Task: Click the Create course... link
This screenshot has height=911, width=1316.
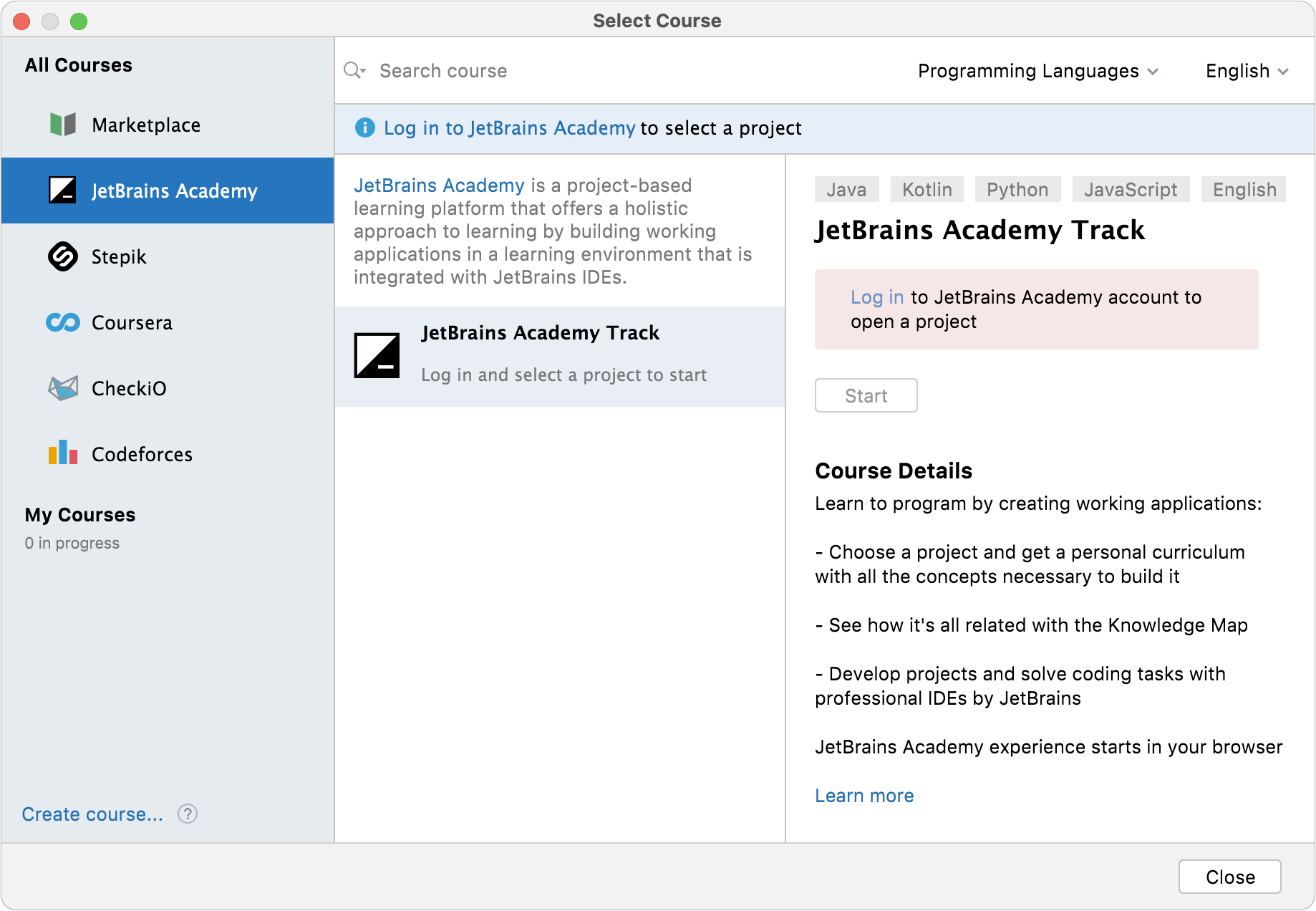Action: [x=92, y=814]
